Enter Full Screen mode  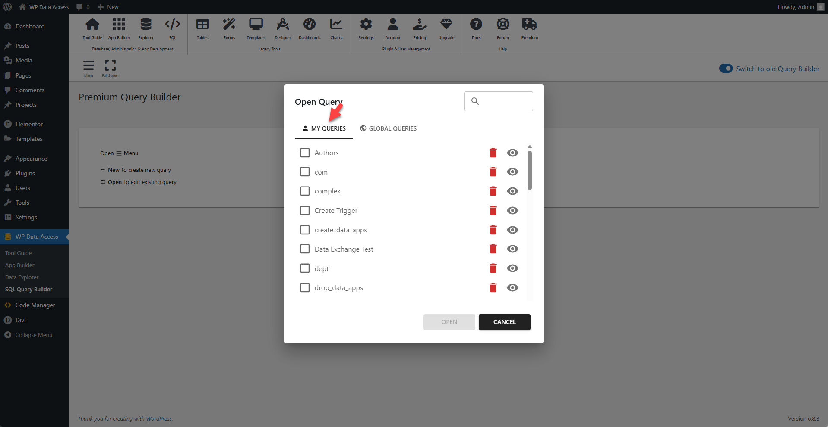(x=110, y=68)
